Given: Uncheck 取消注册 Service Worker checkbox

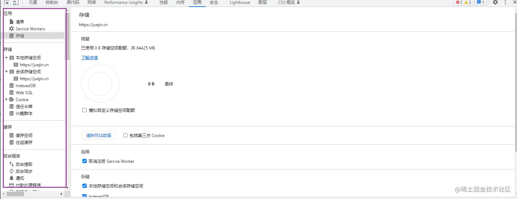Looking at the screenshot, I should pos(85,161).
